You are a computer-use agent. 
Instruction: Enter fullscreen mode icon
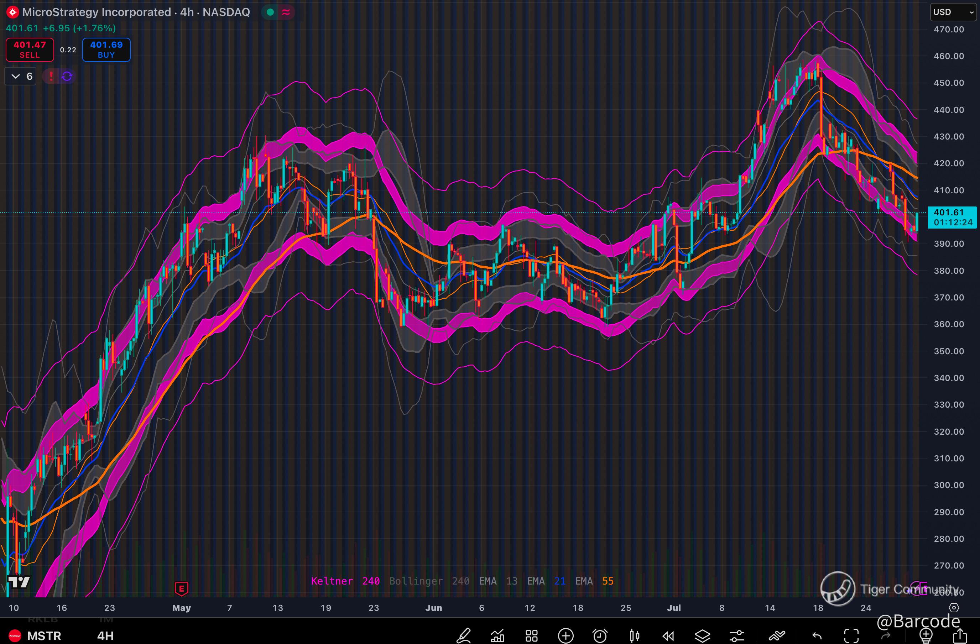point(851,636)
